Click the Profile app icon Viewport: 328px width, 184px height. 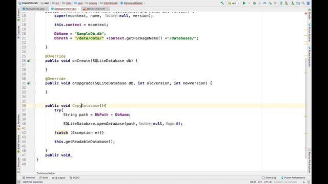coord(265,3)
